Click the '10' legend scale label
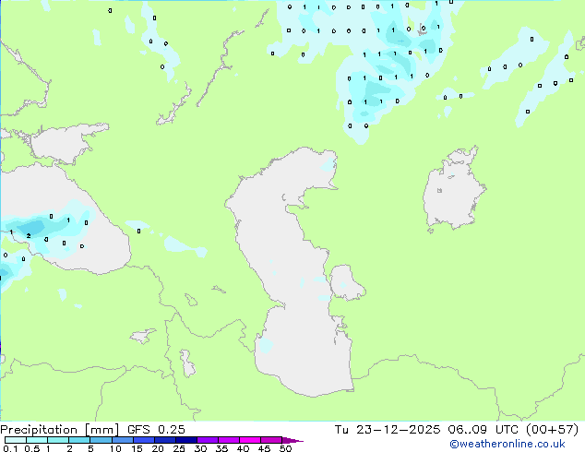This screenshot has height=452, width=585. pos(115,448)
